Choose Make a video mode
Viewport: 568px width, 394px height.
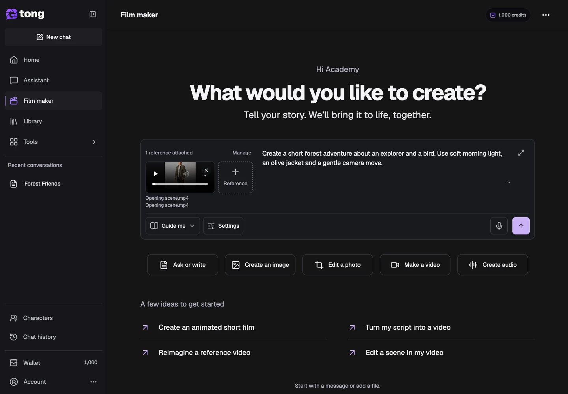(415, 265)
